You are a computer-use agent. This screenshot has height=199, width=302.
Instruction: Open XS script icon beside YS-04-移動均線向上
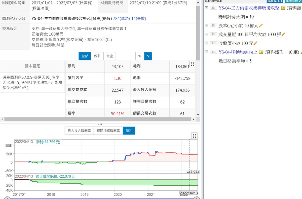pyautogui.click(x=261, y=52)
